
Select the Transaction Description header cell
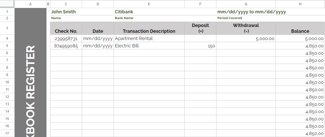149,28
